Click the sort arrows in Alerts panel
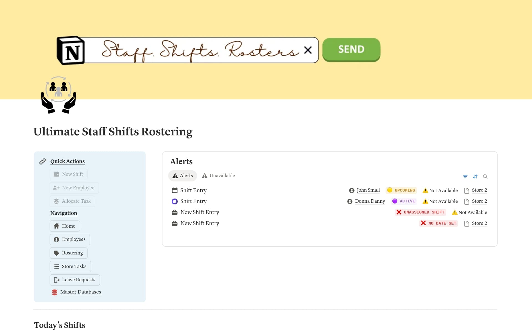 click(x=475, y=176)
